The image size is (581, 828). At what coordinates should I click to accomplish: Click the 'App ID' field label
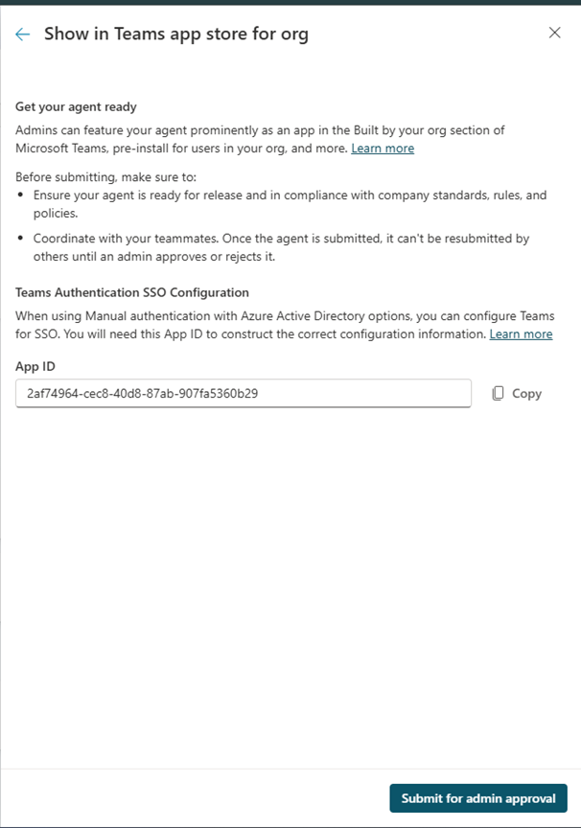point(35,366)
